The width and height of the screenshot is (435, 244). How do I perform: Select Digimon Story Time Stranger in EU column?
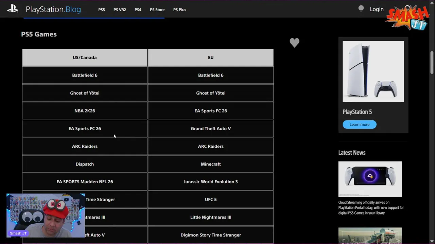click(211, 235)
